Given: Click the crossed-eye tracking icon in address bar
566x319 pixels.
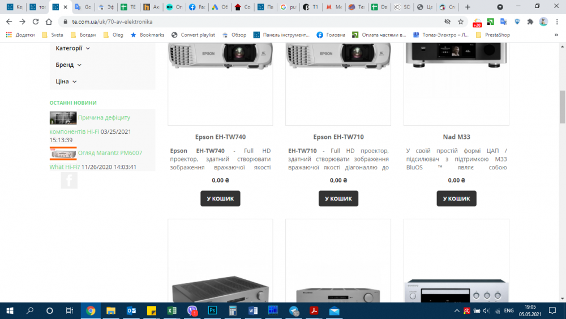Looking at the screenshot, I should (x=447, y=22).
